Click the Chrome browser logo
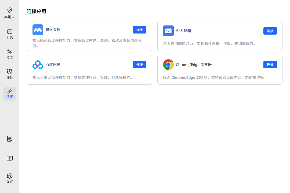290x193 pixels. 168,65
